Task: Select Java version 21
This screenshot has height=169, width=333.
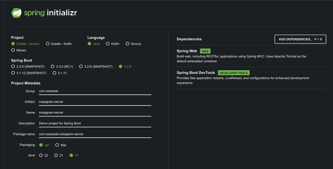Action: (59, 155)
